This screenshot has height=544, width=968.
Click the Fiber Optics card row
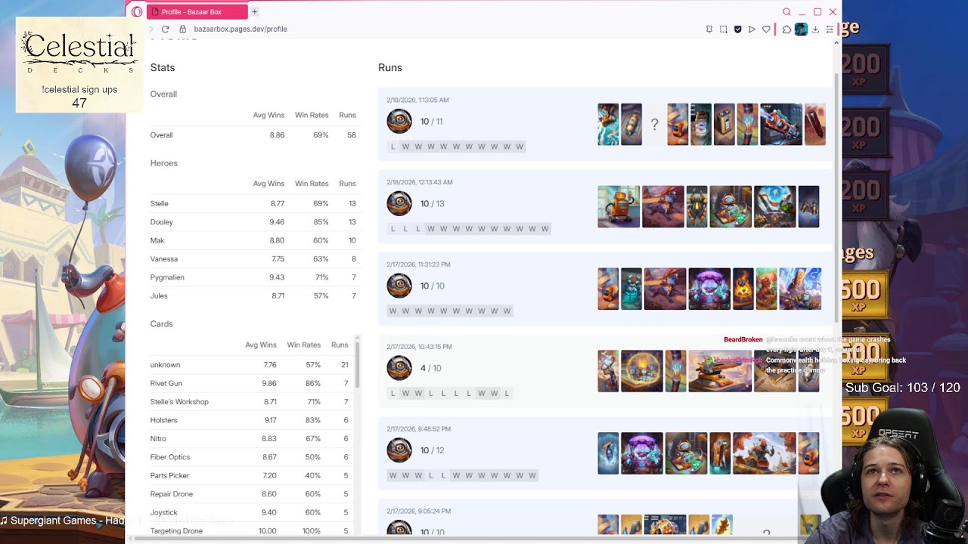[250, 457]
